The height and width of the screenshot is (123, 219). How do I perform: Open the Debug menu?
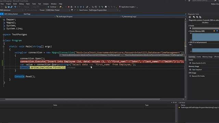point(21,4)
